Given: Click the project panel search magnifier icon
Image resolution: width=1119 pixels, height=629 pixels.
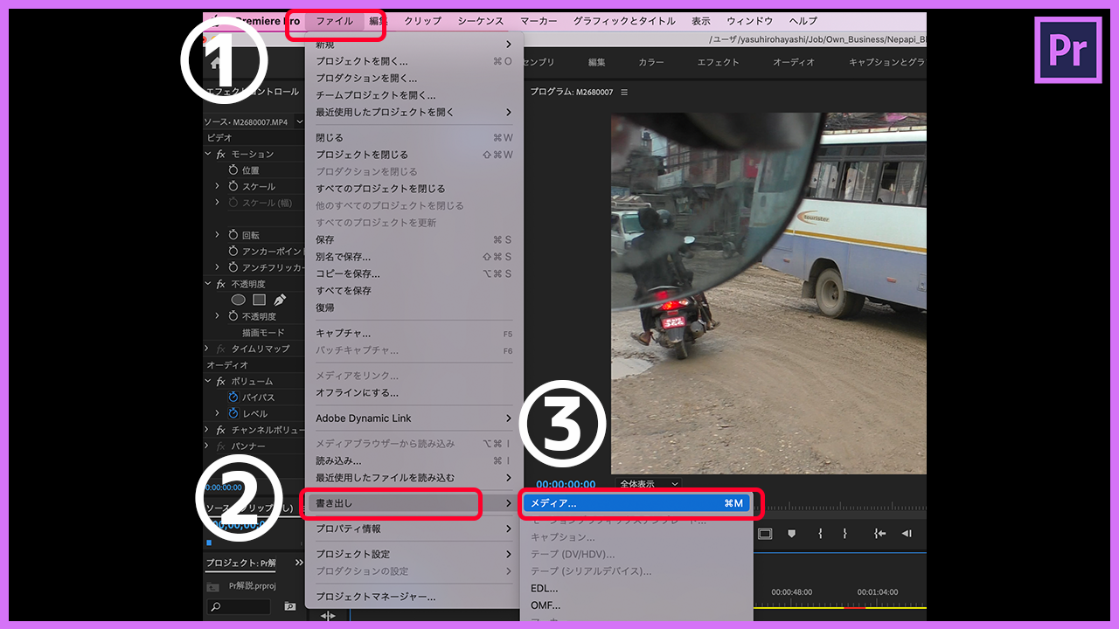Looking at the screenshot, I should [x=216, y=606].
